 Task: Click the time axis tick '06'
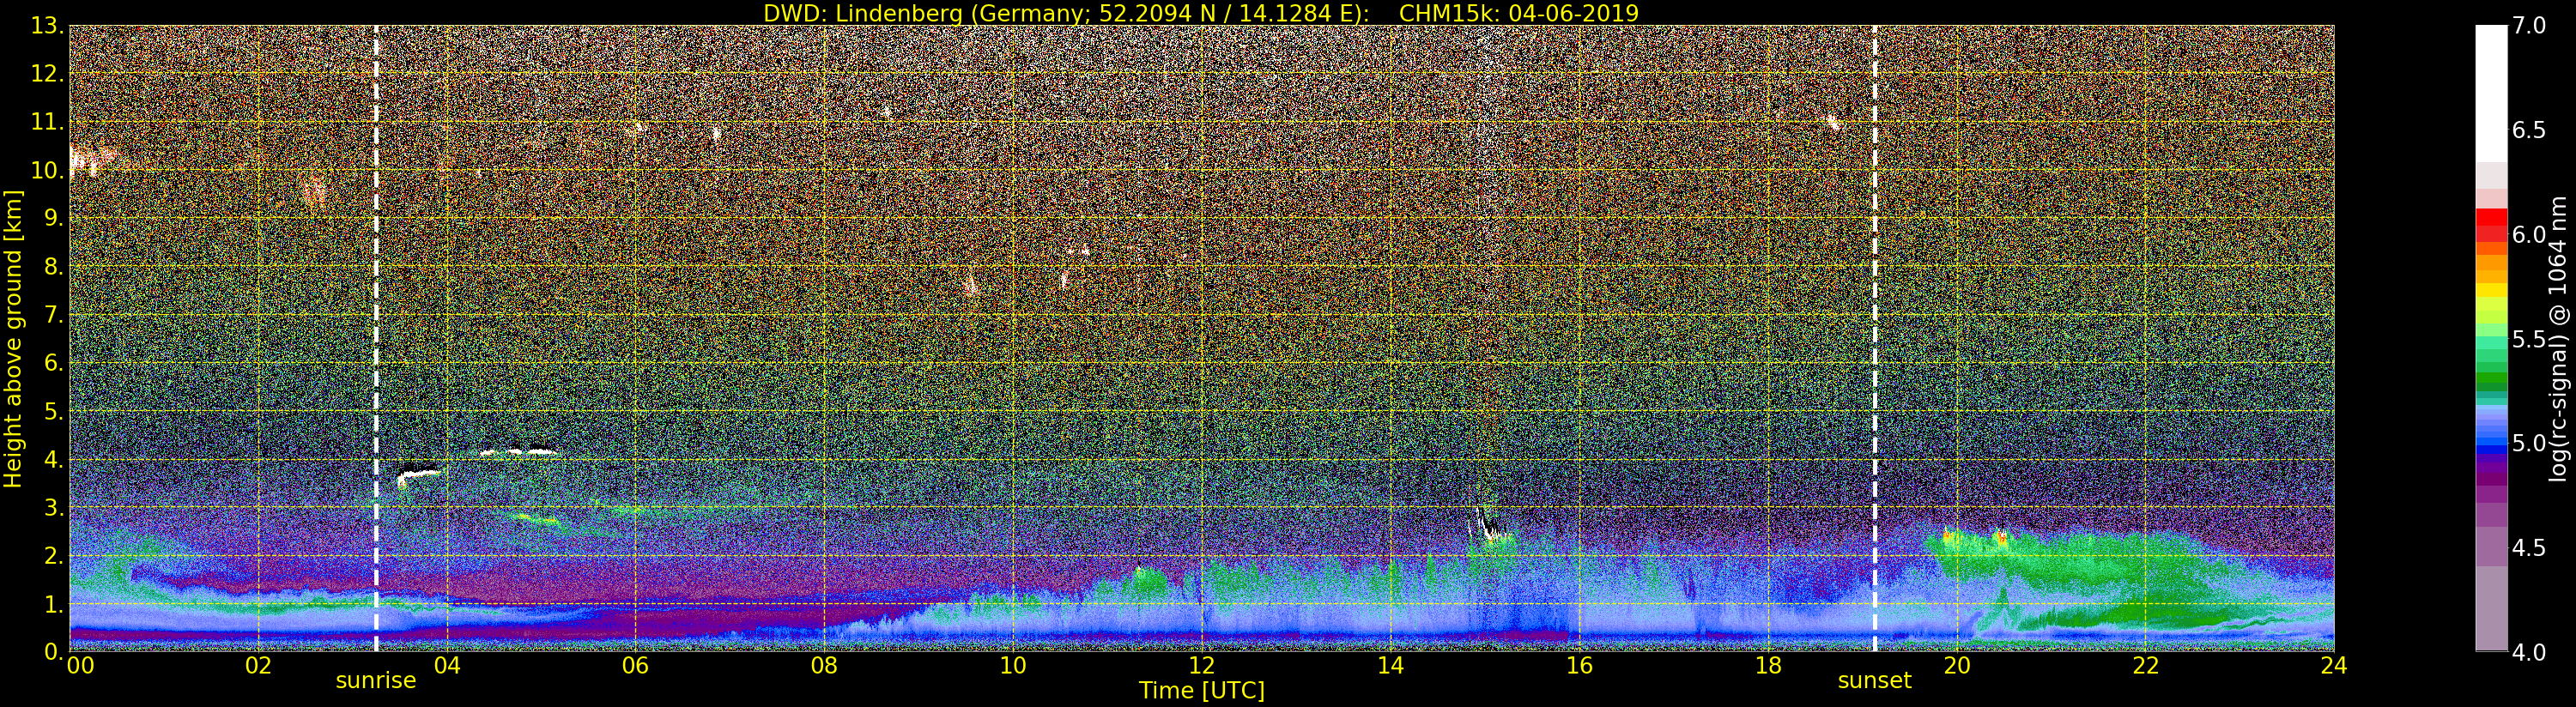635,665
